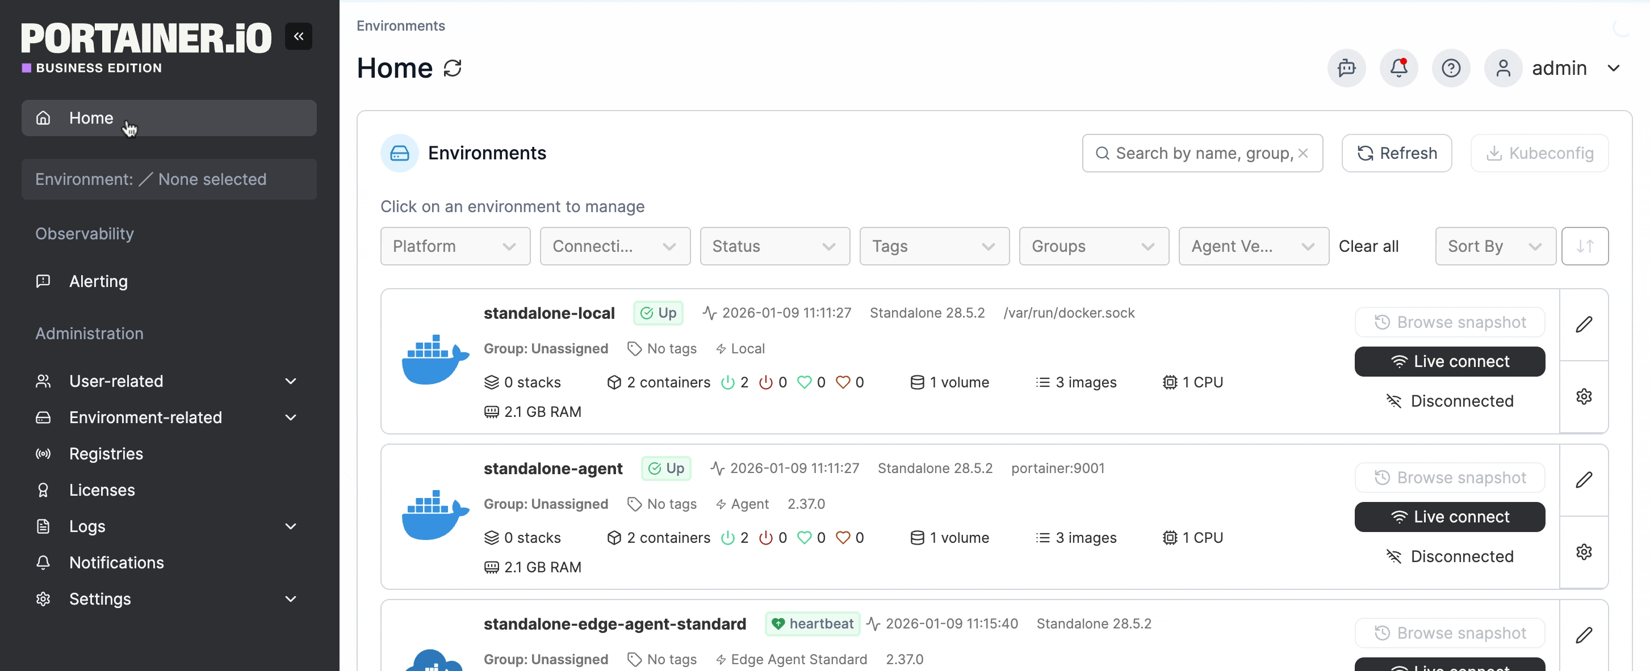The height and width of the screenshot is (671, 1650).
Task: Open the notifications bell icon
Action: pos(1398,68)
